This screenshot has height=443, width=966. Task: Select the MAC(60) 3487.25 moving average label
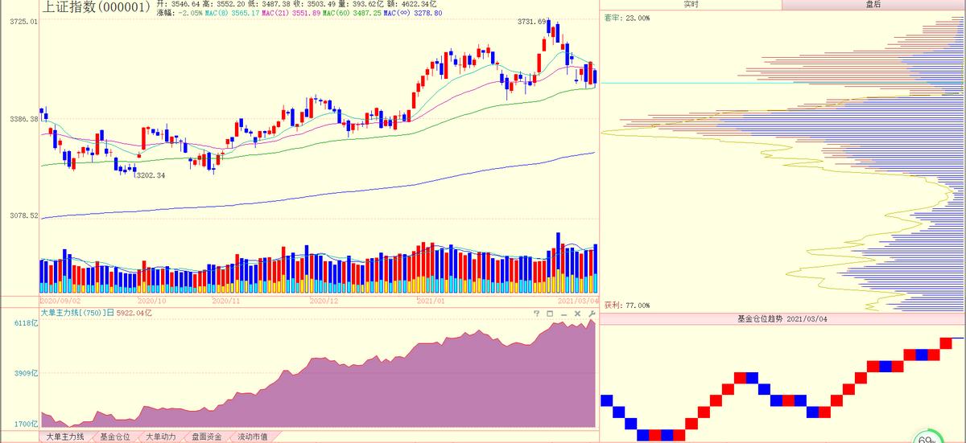click(x=352, y=14)
